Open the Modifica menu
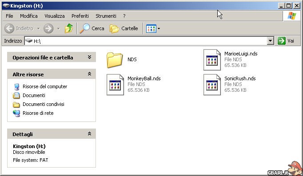 click(x=29, y=16)
